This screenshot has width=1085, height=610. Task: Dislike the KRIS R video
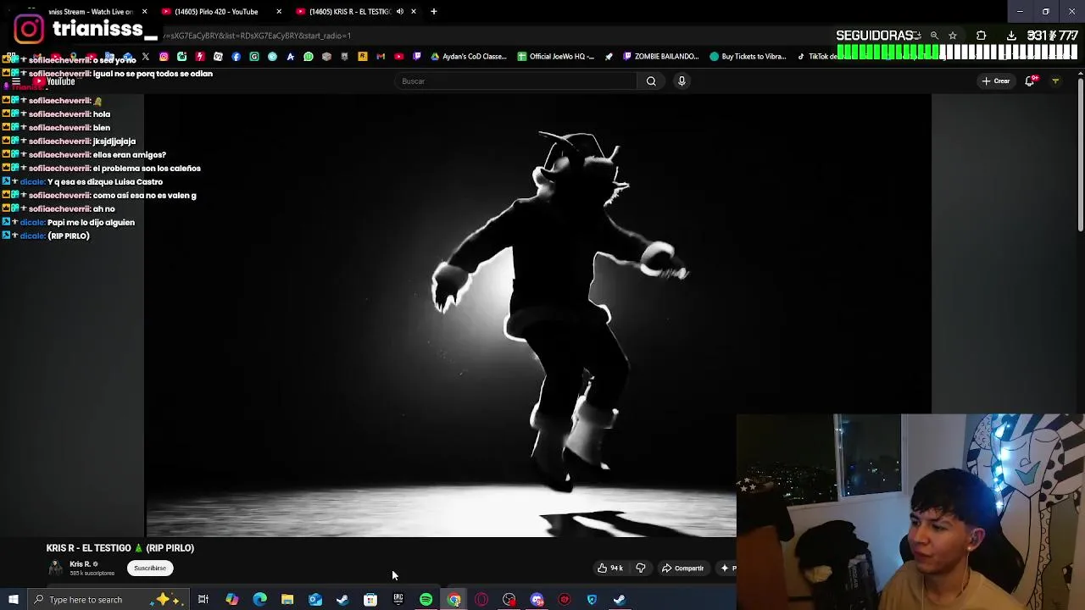(641, 568)
